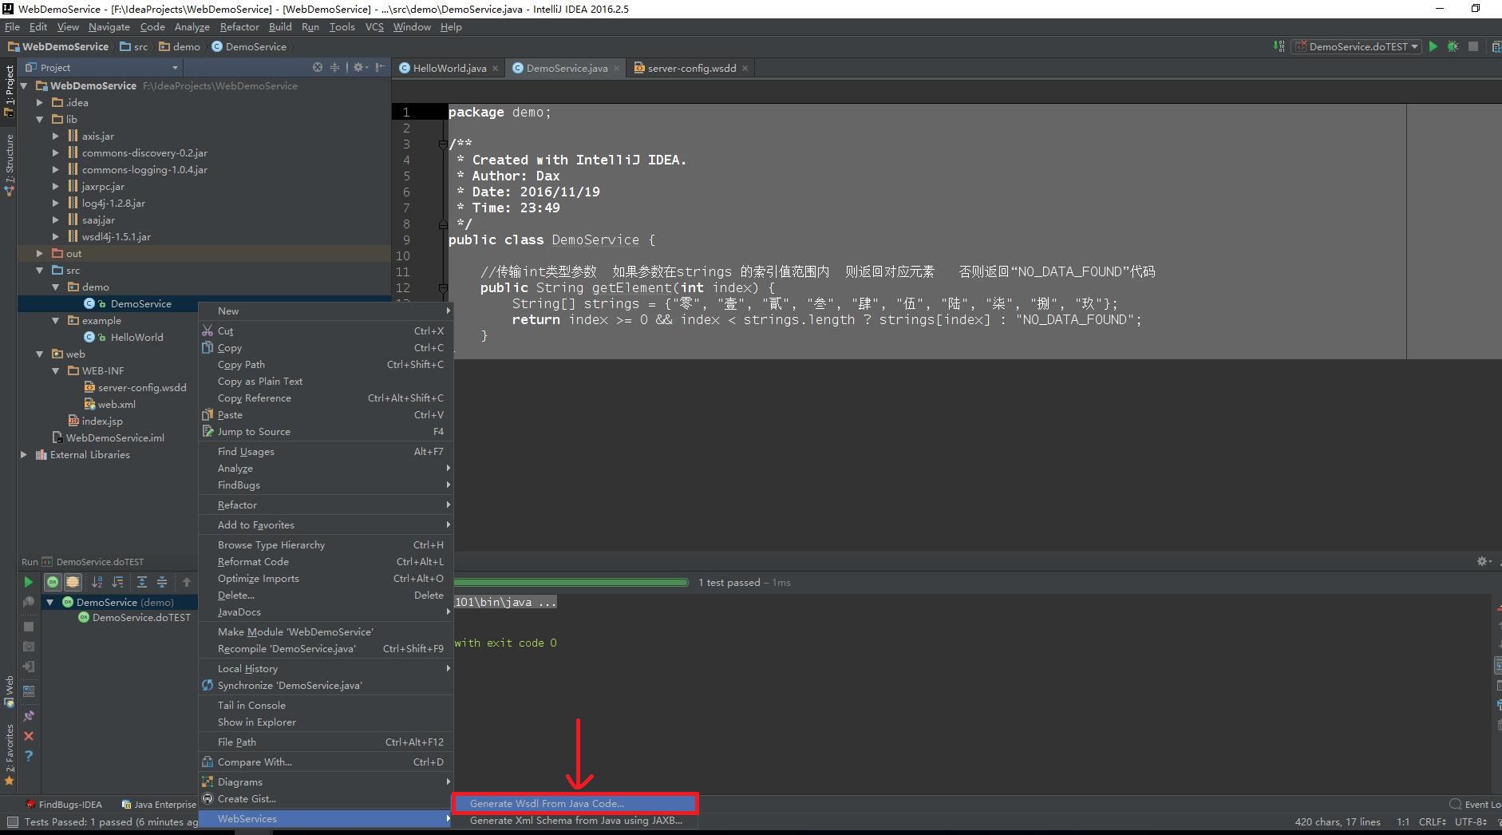Open the FindBugs-IDEA tool window
The height and width of the screenshot is (835, 1502).
[64, 804]
